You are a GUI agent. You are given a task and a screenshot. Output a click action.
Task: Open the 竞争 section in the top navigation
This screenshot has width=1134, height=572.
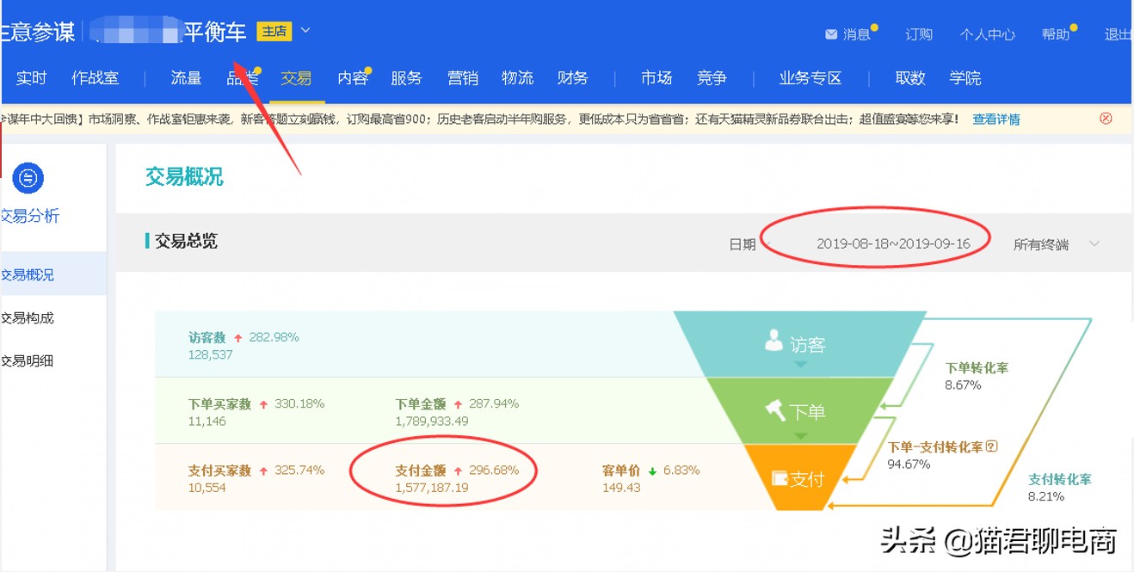712,77
